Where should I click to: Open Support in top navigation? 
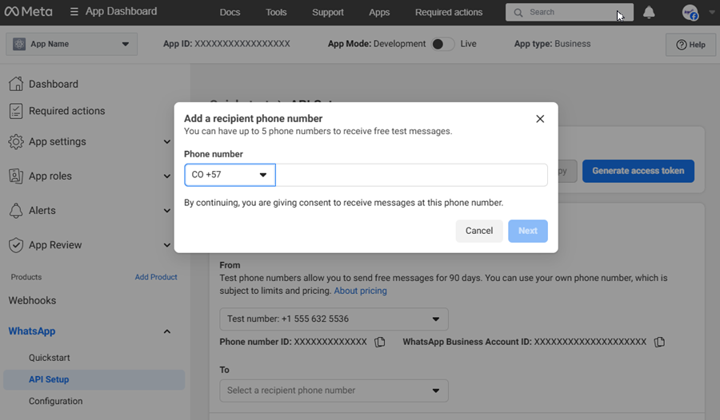[x=328, y=13]
